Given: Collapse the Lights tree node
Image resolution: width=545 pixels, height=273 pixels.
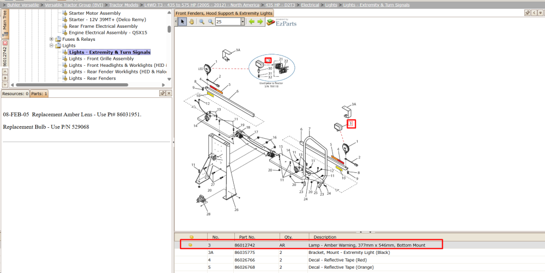Looking at the screenshot, I should click(51, 46).
